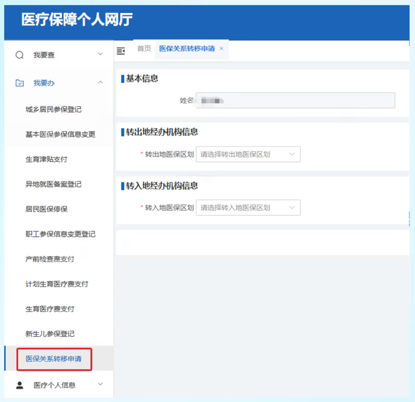This screenshot has width=415, height=402.
Task: Open 居民医保停保 menu entry
Action: tap(47, 209)
